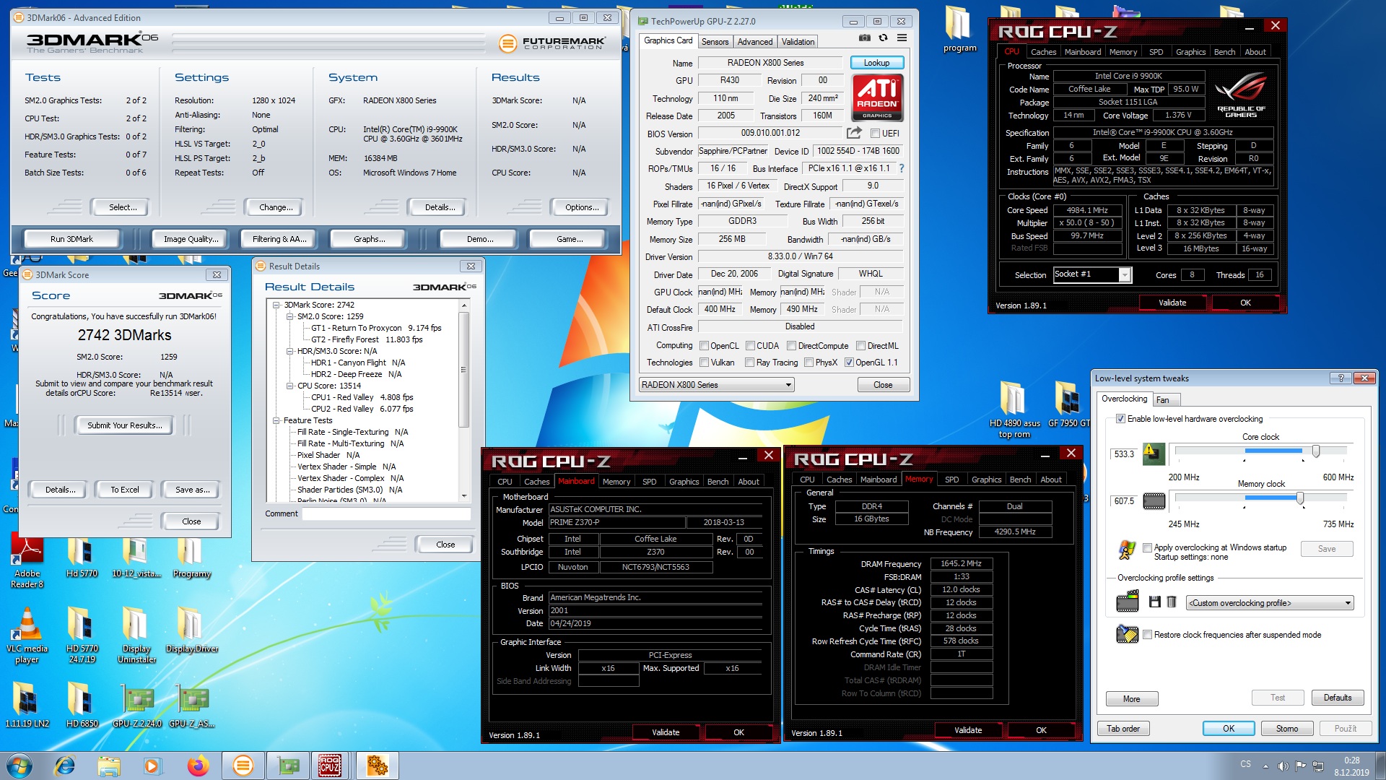Image resolution: width=1386 pixels, height=780 pixels.
Task: Click memory clock slider handle
Action: [1299, 498]
